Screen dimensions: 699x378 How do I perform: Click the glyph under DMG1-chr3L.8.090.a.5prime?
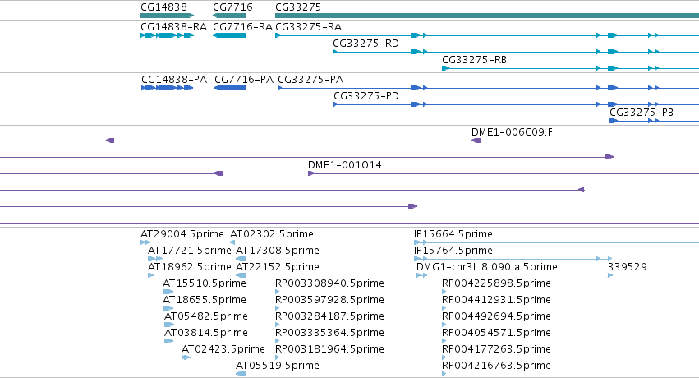pyautogui.click(x=421, y=275)
